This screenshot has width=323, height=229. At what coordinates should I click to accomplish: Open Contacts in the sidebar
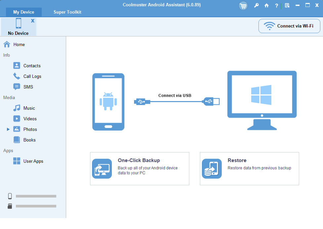[x=32, y=66]
